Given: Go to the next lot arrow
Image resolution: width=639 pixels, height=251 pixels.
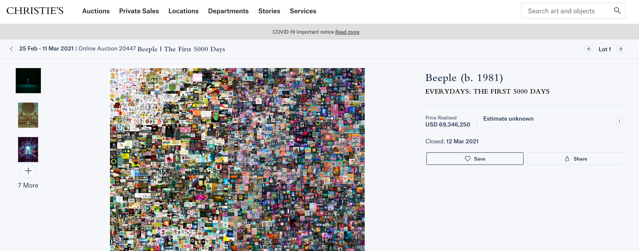Looking at the screenshot, I should [620, 49].
